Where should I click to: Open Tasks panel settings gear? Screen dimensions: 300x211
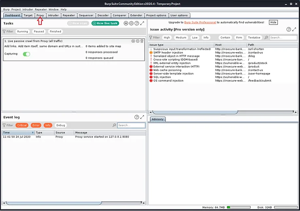tap(131, 23)
